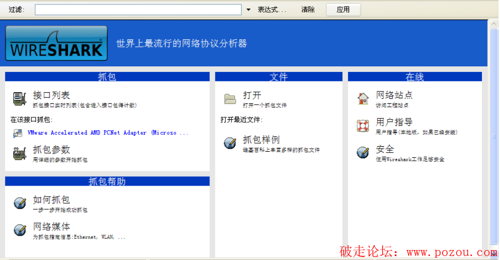The width and height of the screenshot is (500, 260).
Task: Visit the 网络站点 website link
Action: coord(394,95)
